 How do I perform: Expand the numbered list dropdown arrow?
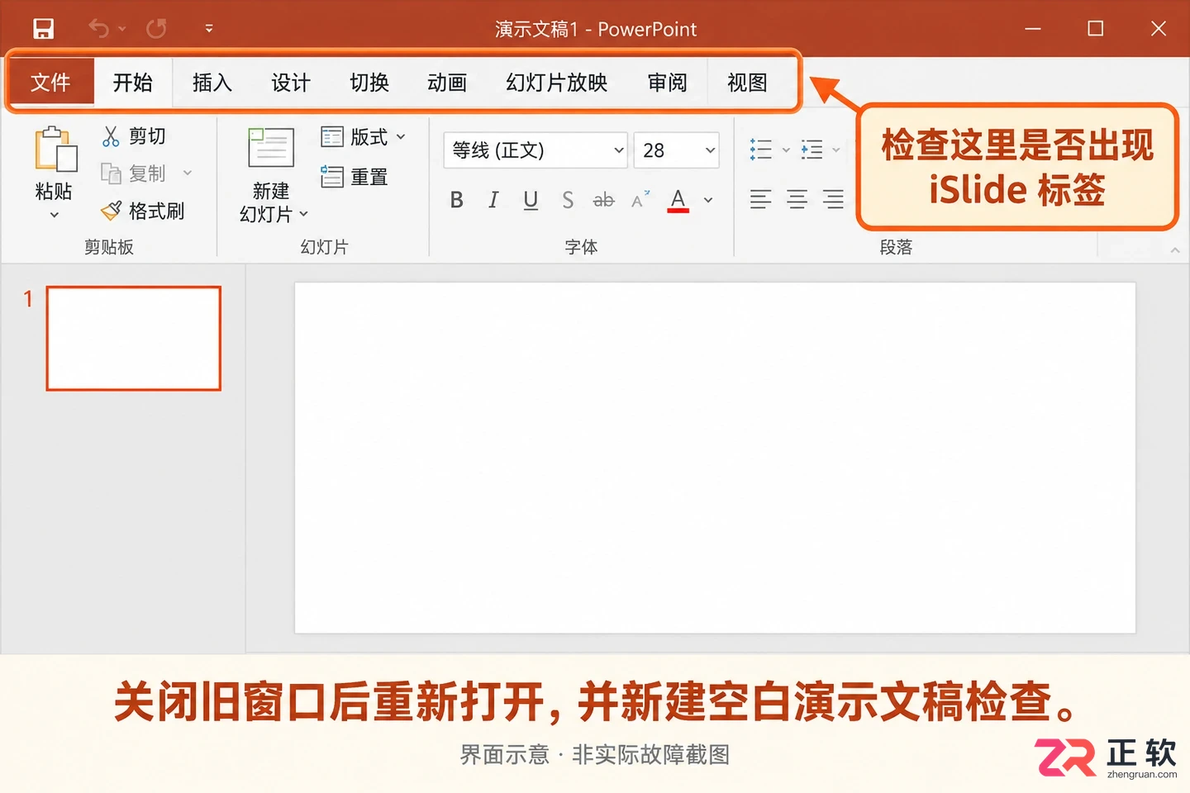click(x=836, y=150)
